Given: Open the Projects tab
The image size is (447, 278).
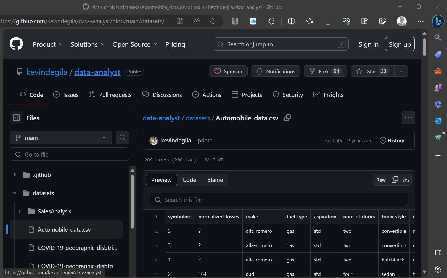Looking at the screenshot, I should (x=247, y=95).
